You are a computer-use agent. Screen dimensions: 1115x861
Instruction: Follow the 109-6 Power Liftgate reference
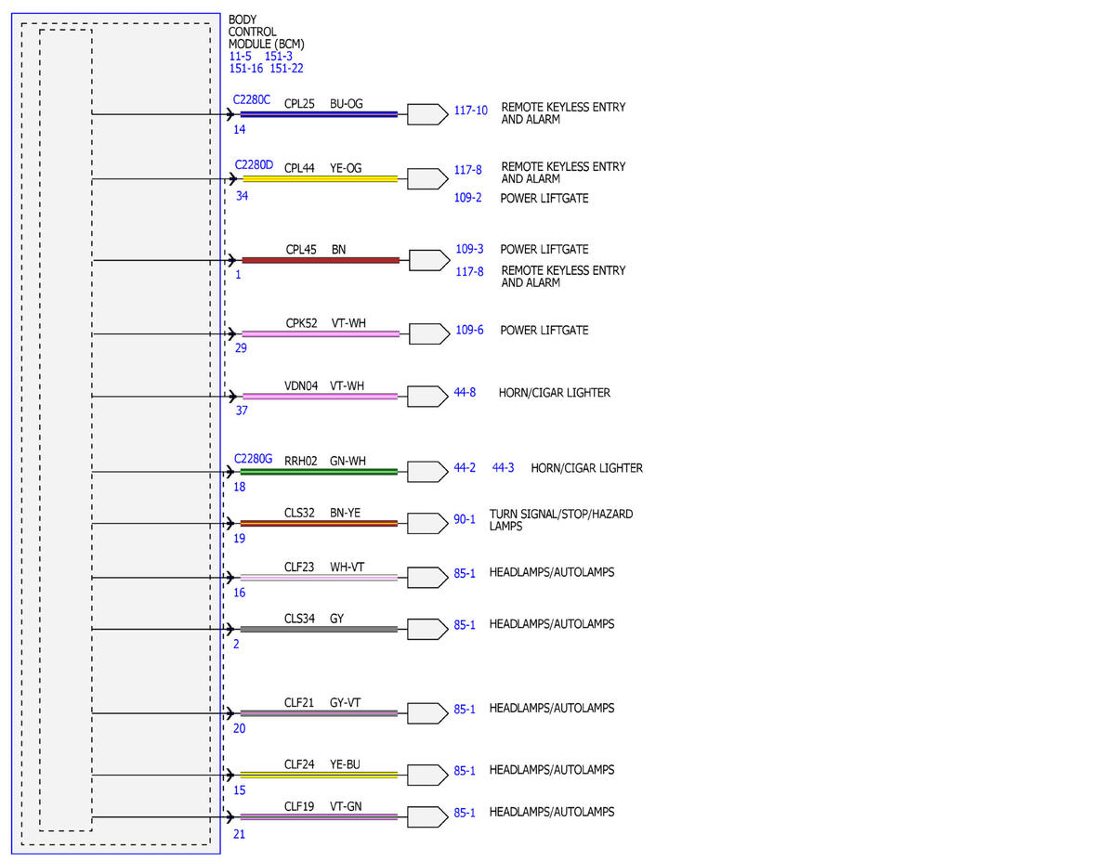tap(469, 330)
